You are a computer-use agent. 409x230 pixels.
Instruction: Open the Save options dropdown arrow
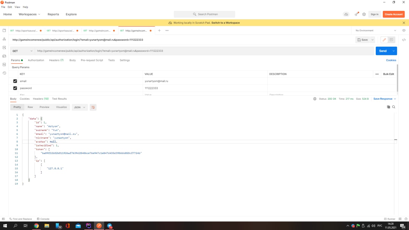(x=373, y=40)
